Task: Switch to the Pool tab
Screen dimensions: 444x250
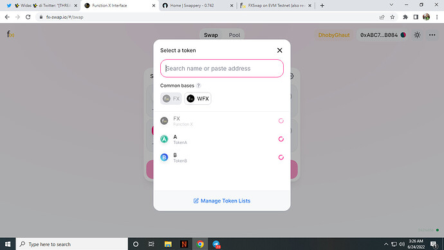Action: [x=234, y=35]
